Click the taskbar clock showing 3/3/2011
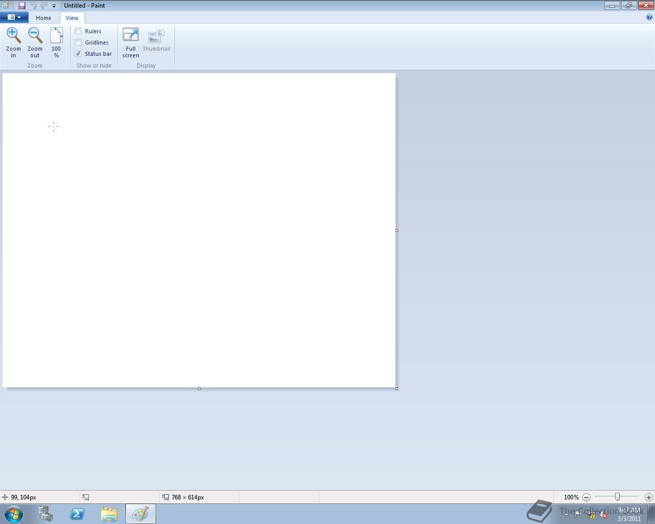 tap(629, 514)
